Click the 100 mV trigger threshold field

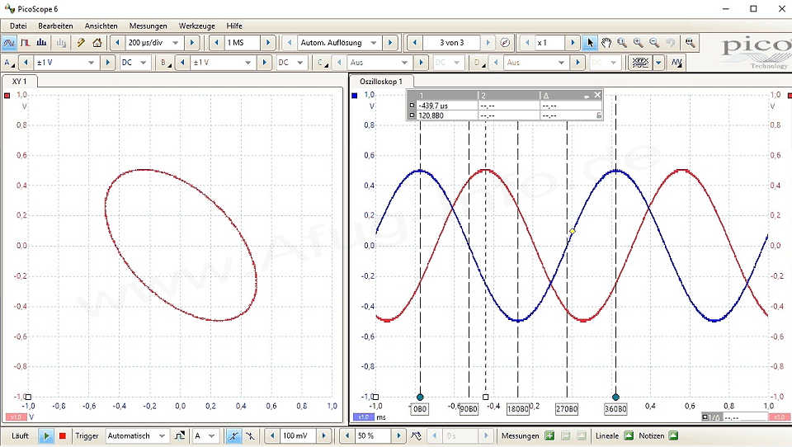pyautogui.click(x=298, y=436)
